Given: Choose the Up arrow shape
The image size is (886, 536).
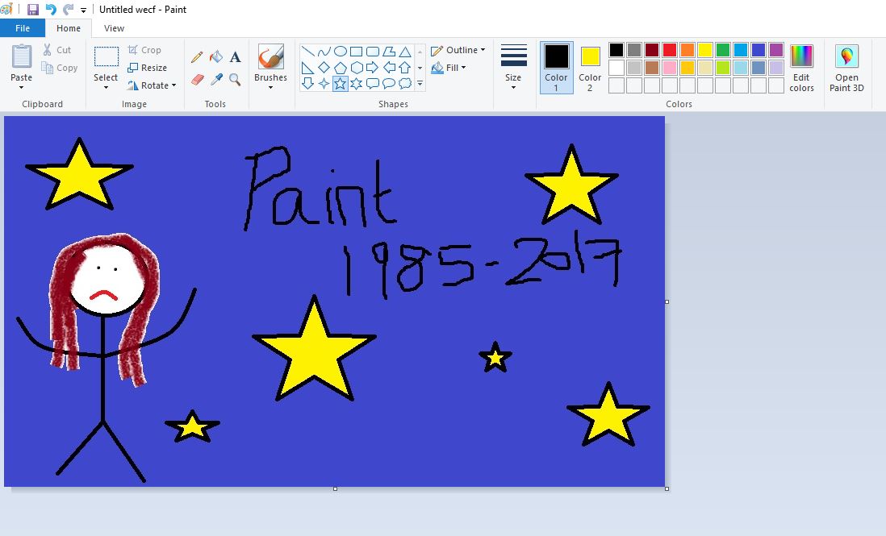Looking at the screenshot, I should (x=404, y=68).
